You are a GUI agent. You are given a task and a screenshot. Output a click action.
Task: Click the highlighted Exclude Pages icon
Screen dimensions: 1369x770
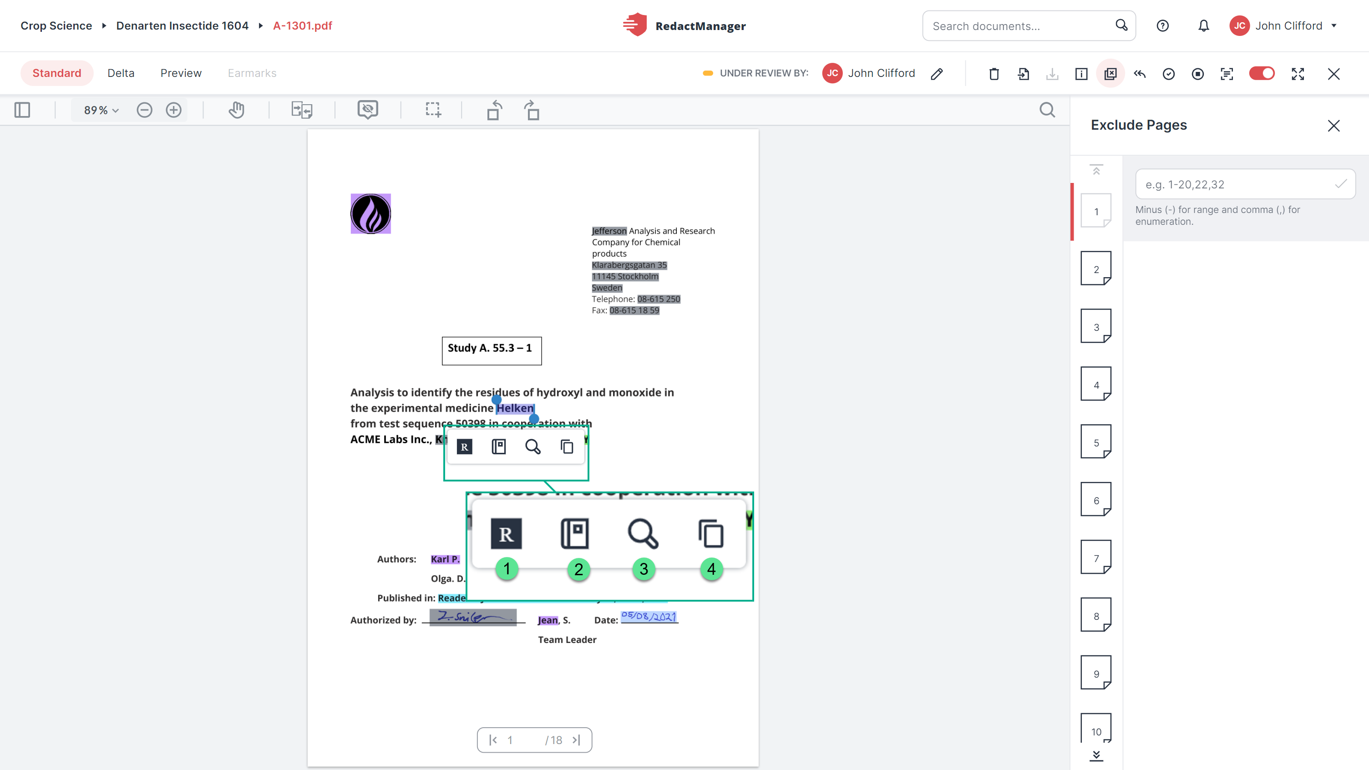(1110, 73)
